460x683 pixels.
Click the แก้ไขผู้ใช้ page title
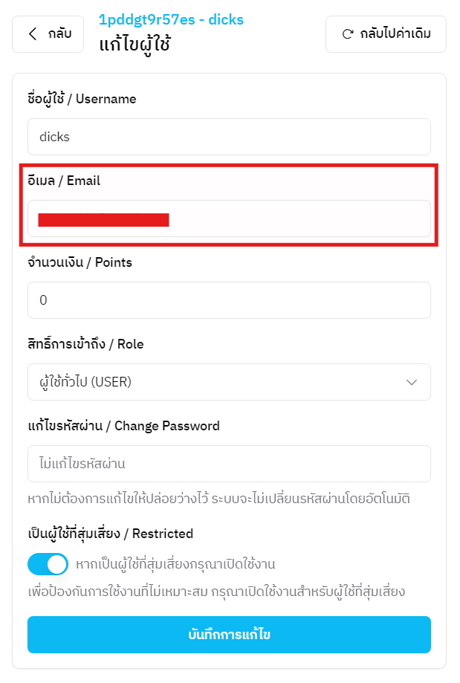pyautogui.click(x=137, y=43)
